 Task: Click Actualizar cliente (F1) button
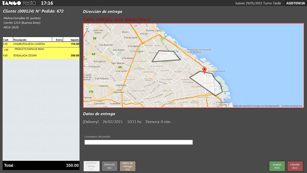tap(91, 166)
